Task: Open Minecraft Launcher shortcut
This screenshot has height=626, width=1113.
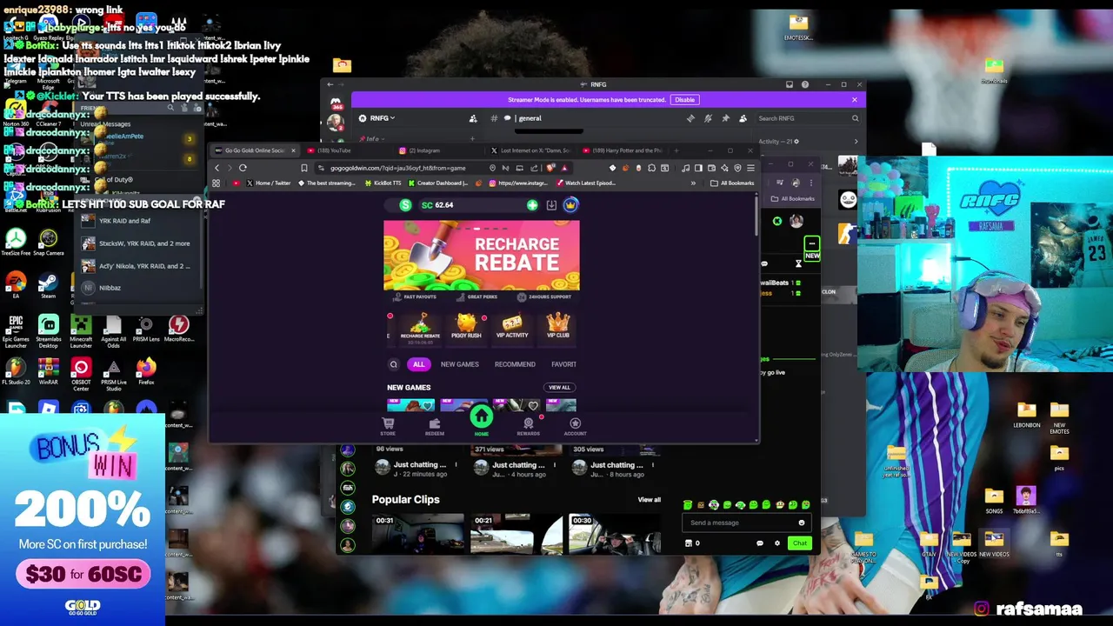Action: pyautogui.click(x=81, y=330)
